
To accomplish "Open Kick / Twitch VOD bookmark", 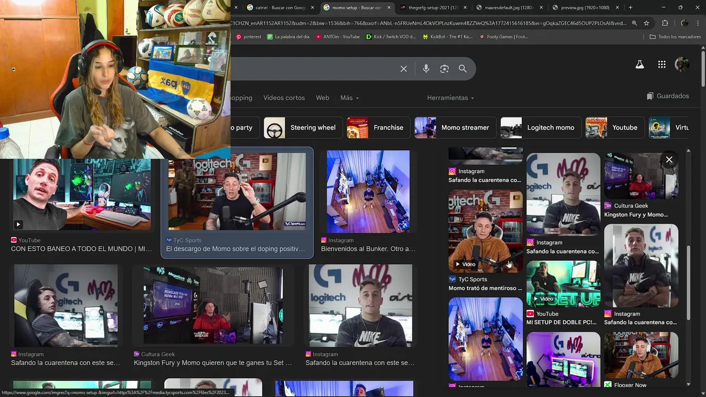I will 391,37.
